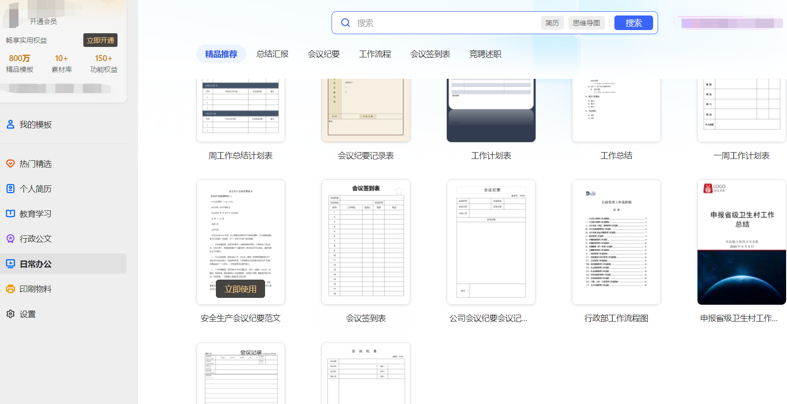
Task: Click the 行政部工作流程图 title text
Action: 616,318
